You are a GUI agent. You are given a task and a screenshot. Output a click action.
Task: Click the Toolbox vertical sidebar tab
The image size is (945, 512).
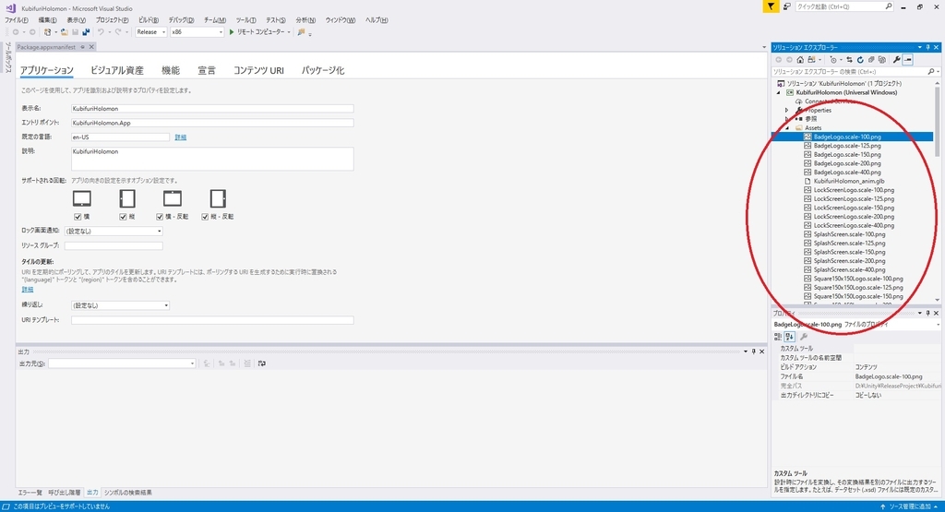point(8,58)
